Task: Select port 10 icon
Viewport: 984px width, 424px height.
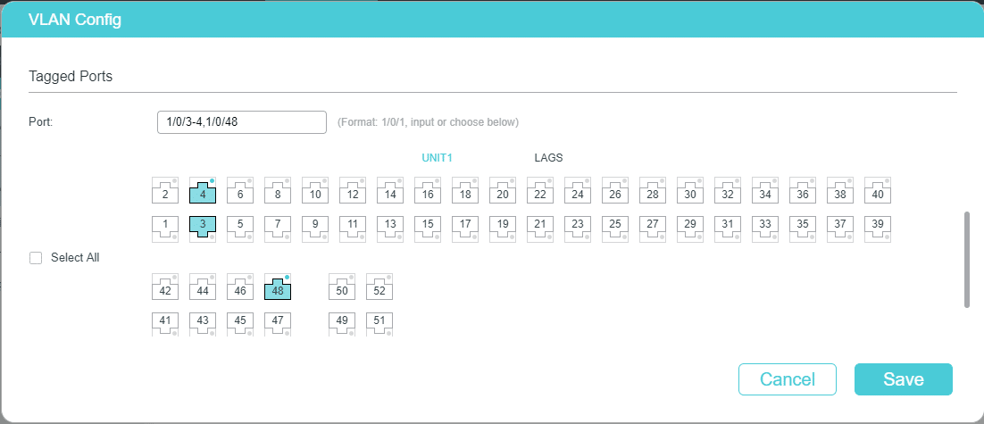Action: point(315,192)
